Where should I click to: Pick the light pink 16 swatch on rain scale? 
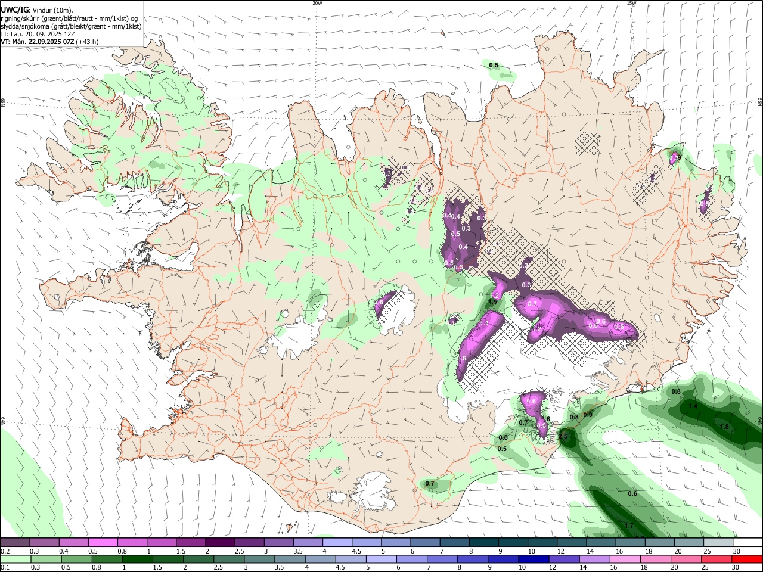(x=626, y=559)
